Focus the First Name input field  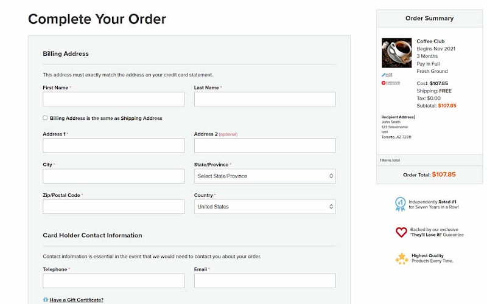[113, 99]
